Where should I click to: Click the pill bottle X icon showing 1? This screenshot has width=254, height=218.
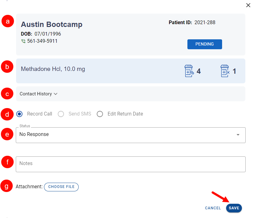pos(225,71)
